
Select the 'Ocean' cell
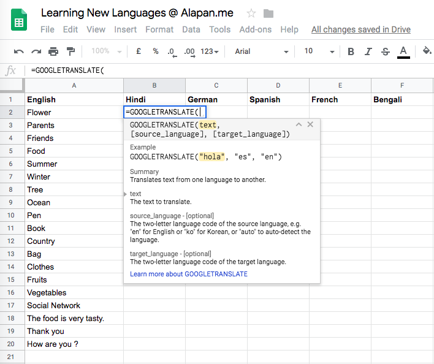click(x=74, y=202)
